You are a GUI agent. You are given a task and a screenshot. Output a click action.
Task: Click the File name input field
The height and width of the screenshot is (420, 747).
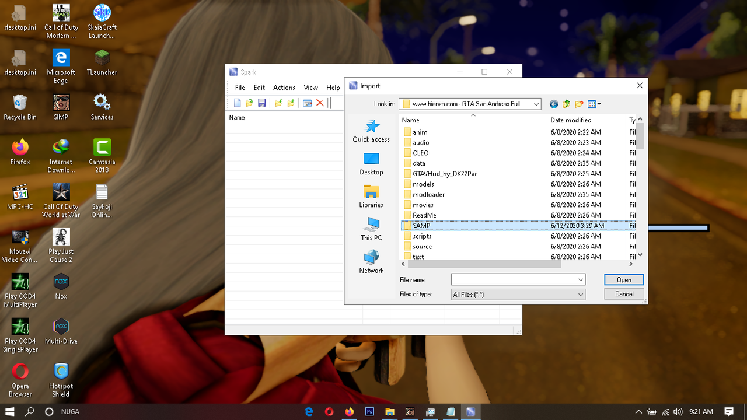[514, 280]
